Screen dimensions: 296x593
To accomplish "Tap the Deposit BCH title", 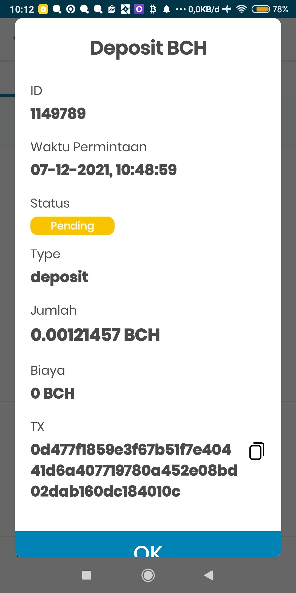I will [148, 48].
